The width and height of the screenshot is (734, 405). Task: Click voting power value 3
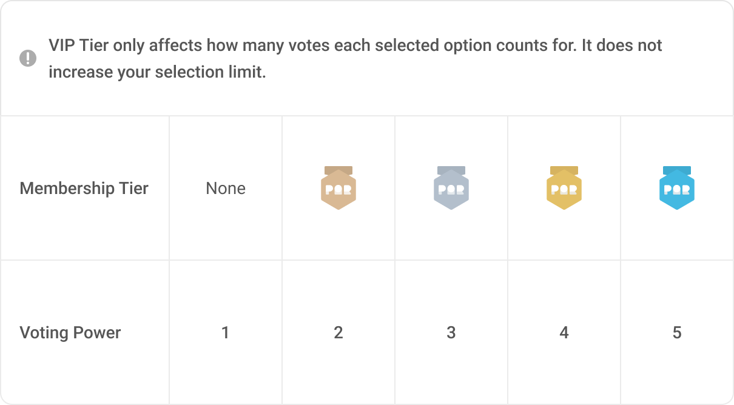[x=451, y=333]
